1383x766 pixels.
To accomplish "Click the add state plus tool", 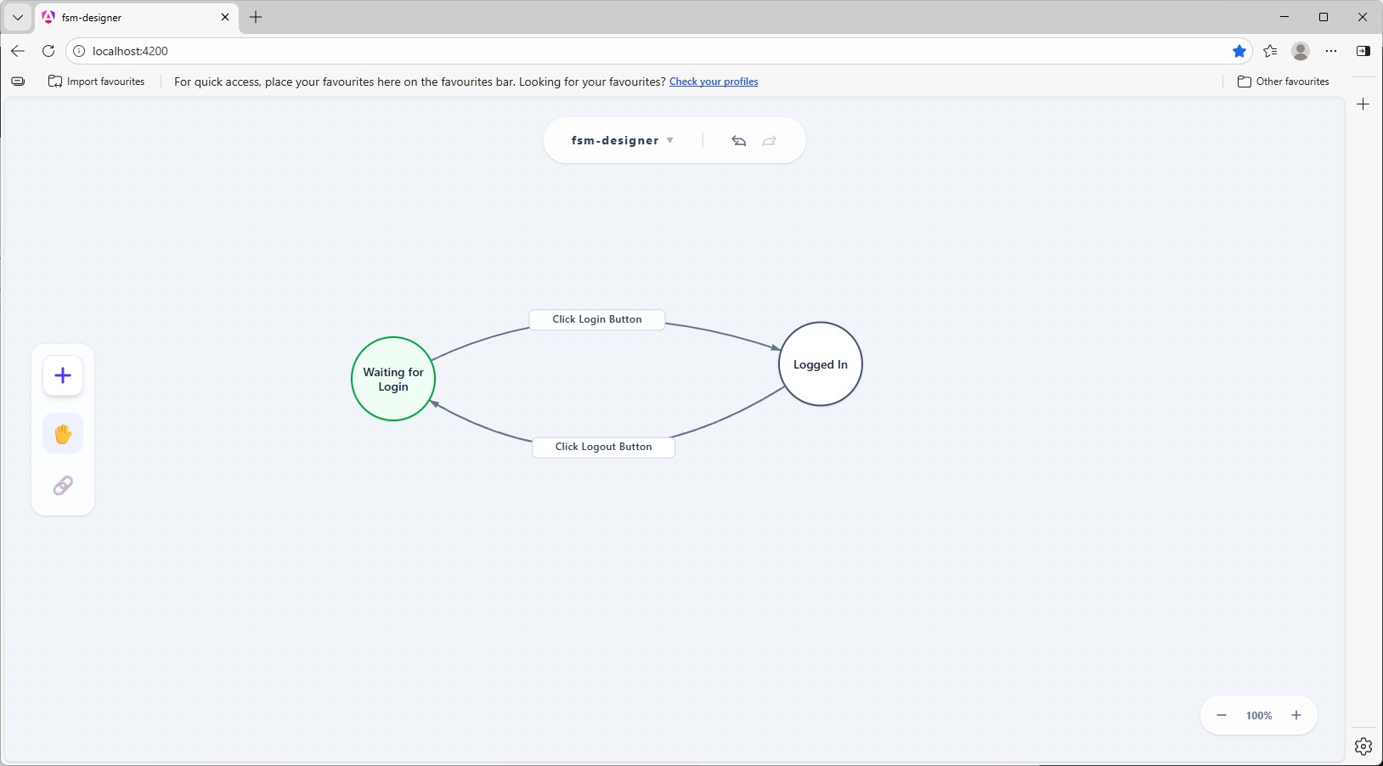I will [63, 375].
